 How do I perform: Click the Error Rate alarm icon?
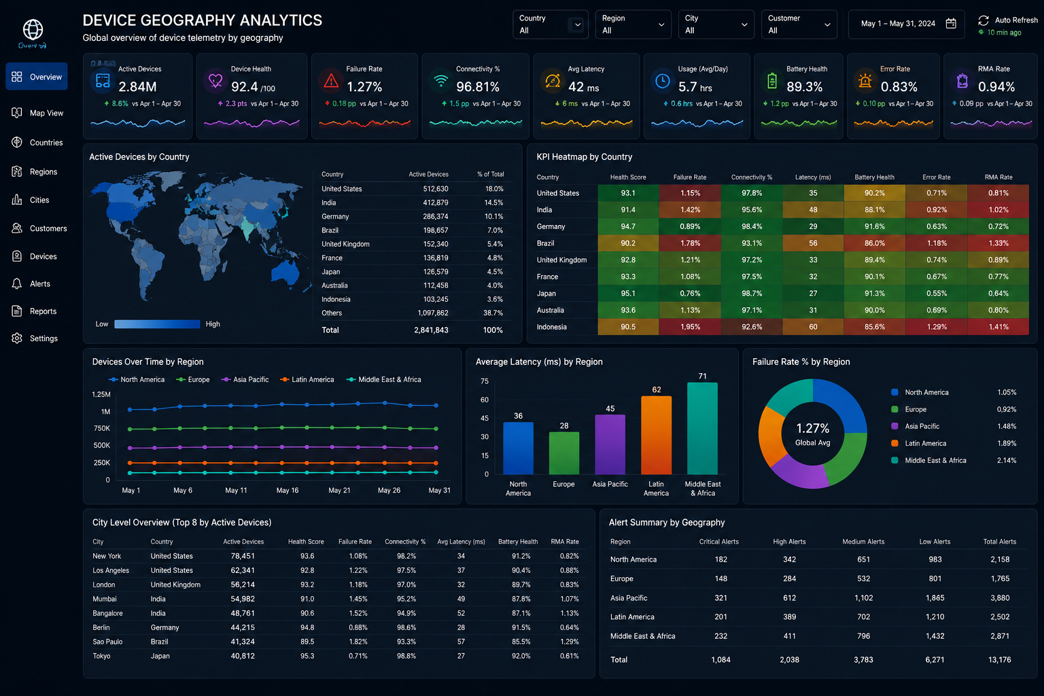coord(865,81)
